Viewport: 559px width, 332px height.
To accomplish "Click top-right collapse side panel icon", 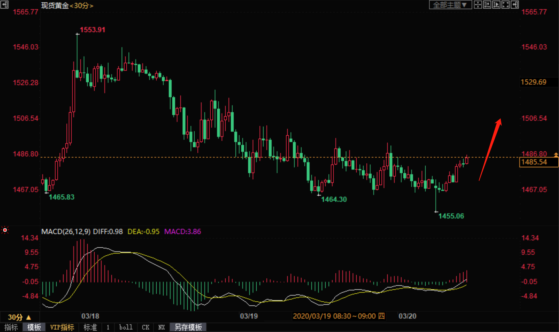I will pos(515,5).
